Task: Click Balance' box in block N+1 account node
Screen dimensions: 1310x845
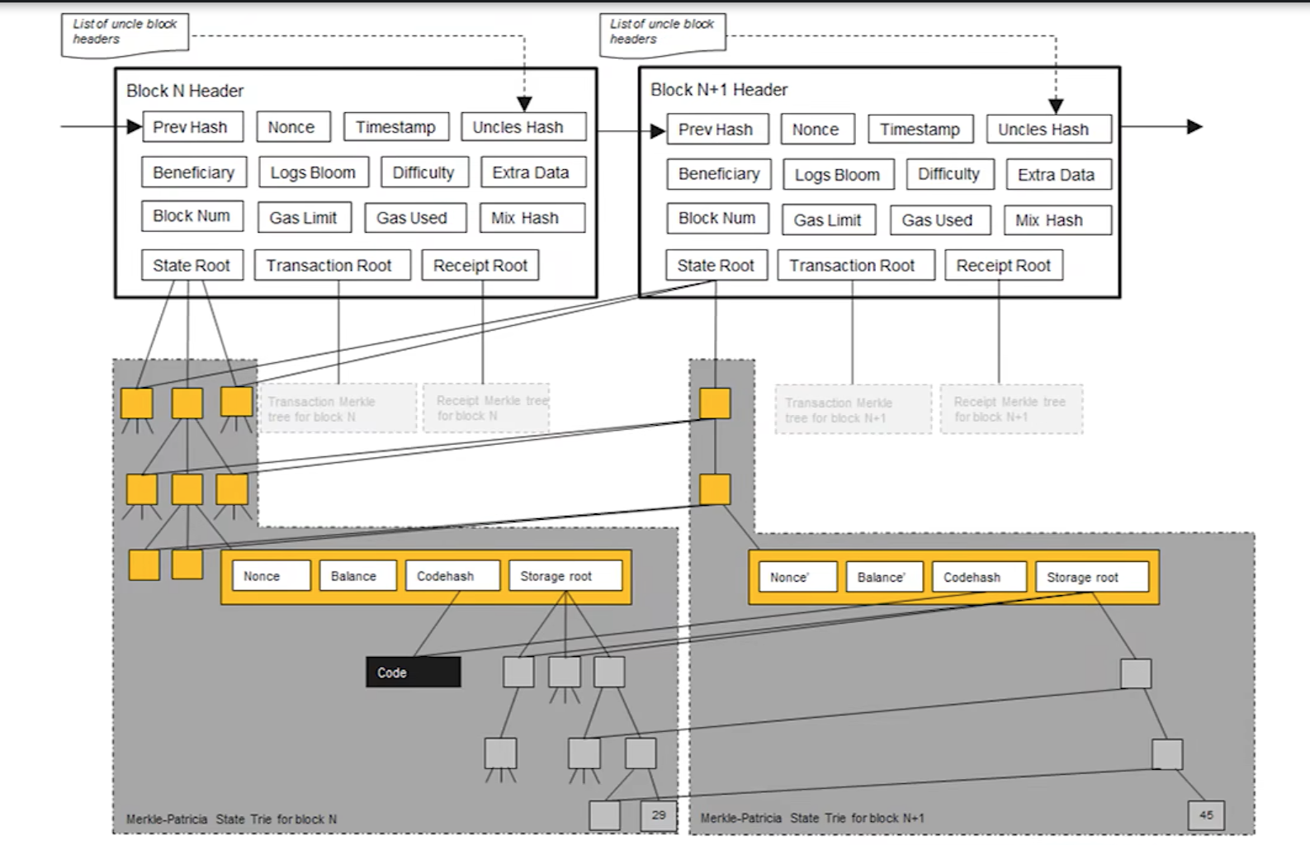Action: (x=884, y=578)
